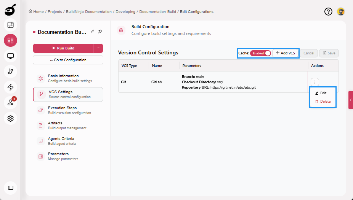The height and width of the screenshot is (200, 353).
Task: Open Run Build more options dropdown
Action: pyautogui.click(x=98, y=48)
